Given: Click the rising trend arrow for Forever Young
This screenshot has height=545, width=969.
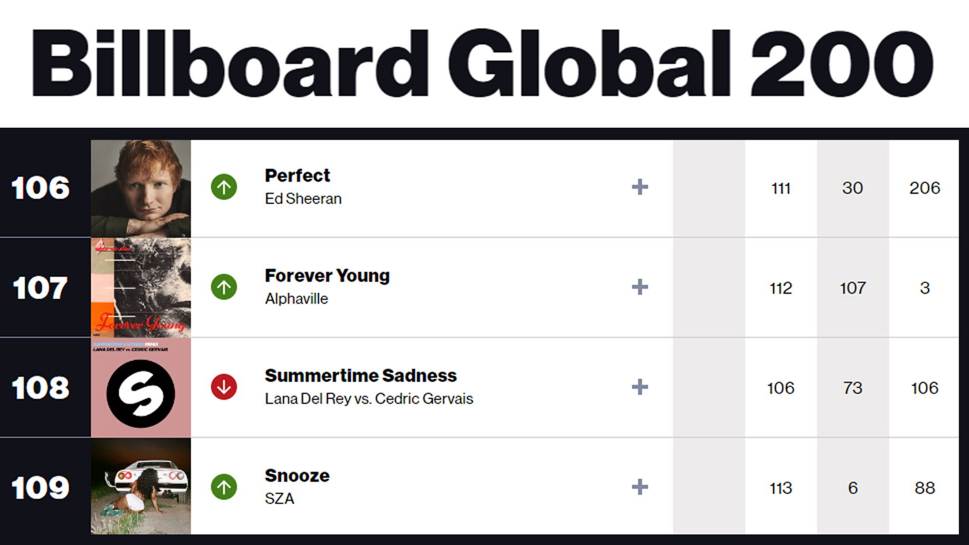Looking at the screenshot, I should (x=224, y=288).
